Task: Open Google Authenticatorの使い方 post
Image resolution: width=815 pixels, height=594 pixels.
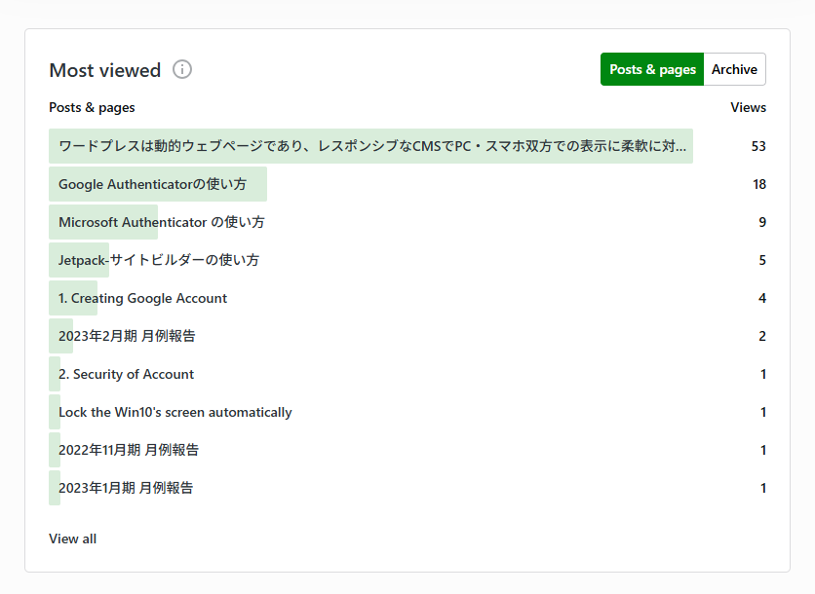Action: pyautogui.click(x=152, y=184)
